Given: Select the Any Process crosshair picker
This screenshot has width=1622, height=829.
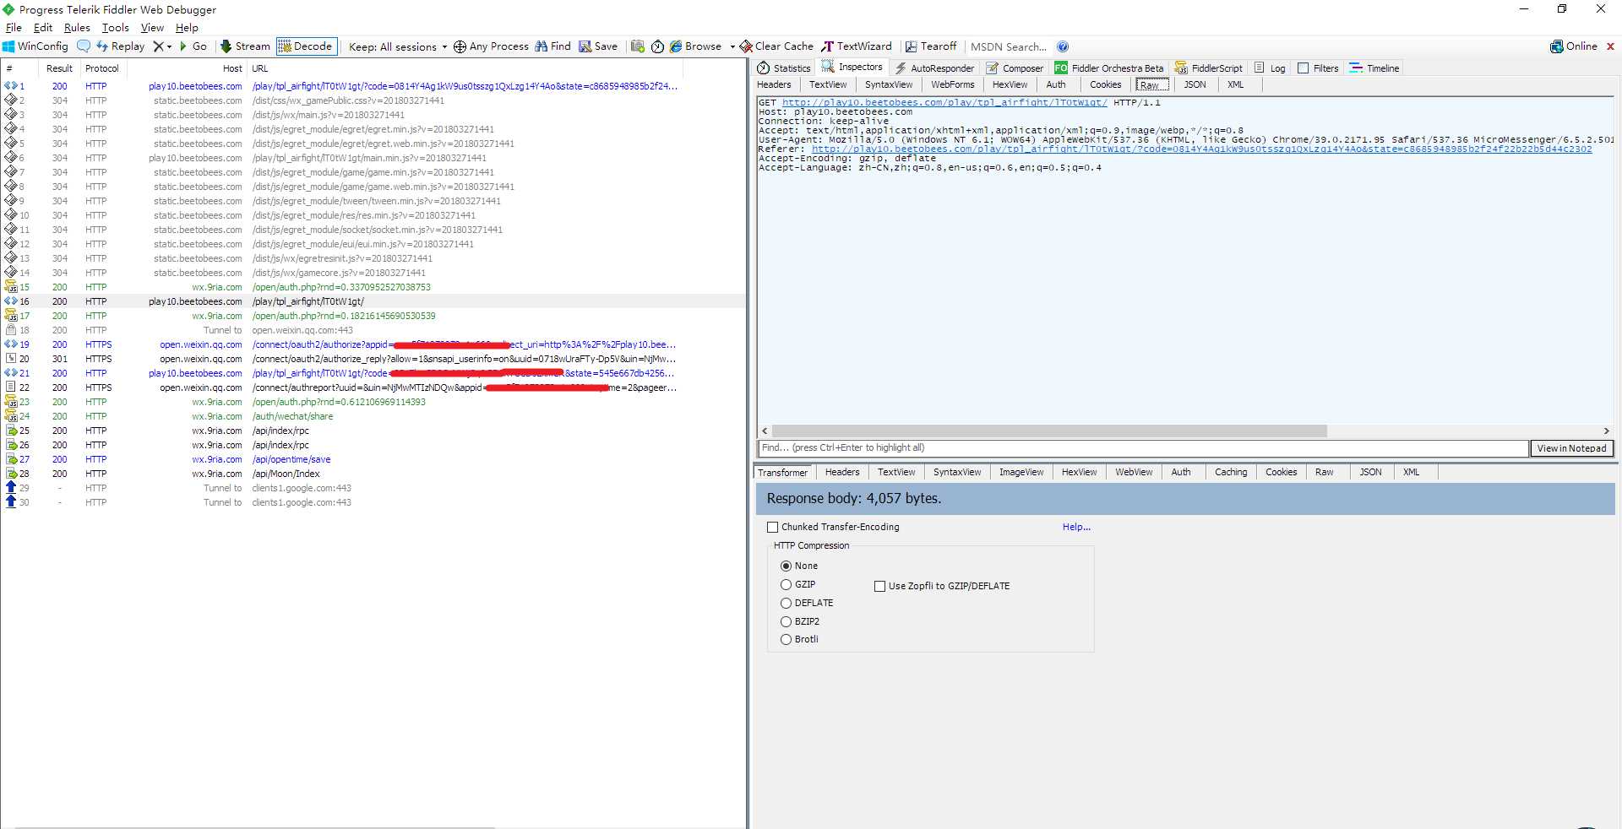Looking at the screenshot, I should (x=491, y=46).
